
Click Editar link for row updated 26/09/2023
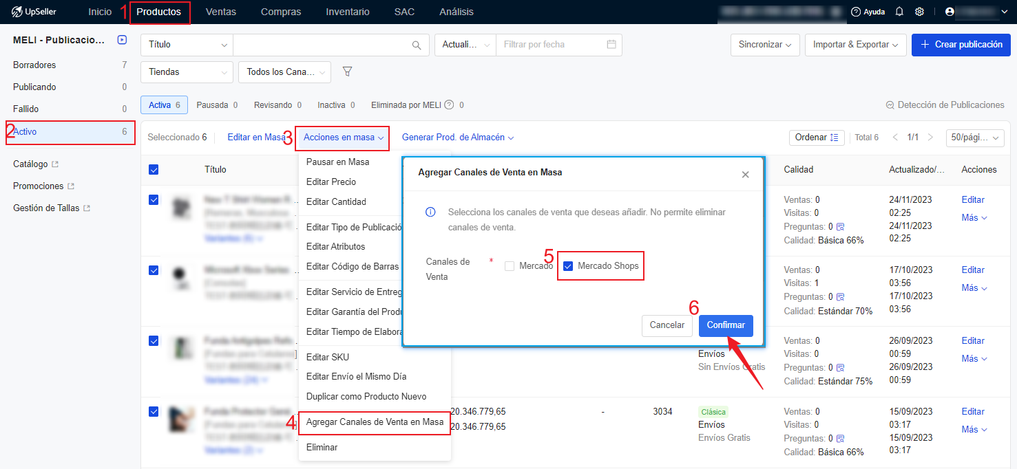pyautogui.click(x=973, y=341)
